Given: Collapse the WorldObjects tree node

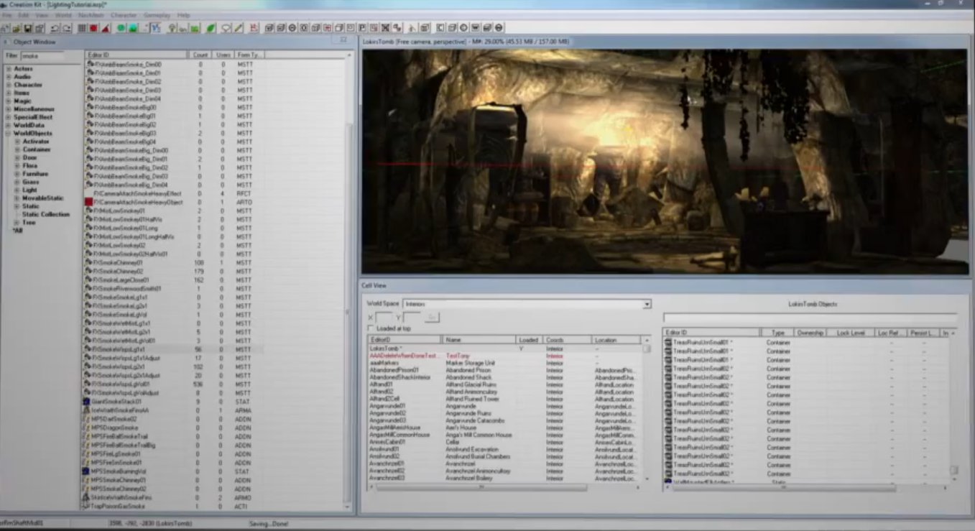Looking at the screenshot, I should click(9, 134).
